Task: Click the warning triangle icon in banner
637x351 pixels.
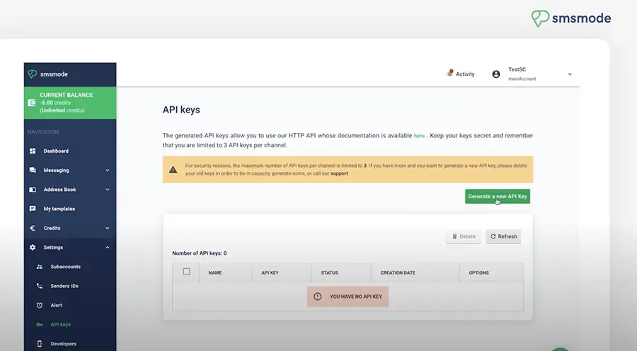Action: click(x=173, y=169)
